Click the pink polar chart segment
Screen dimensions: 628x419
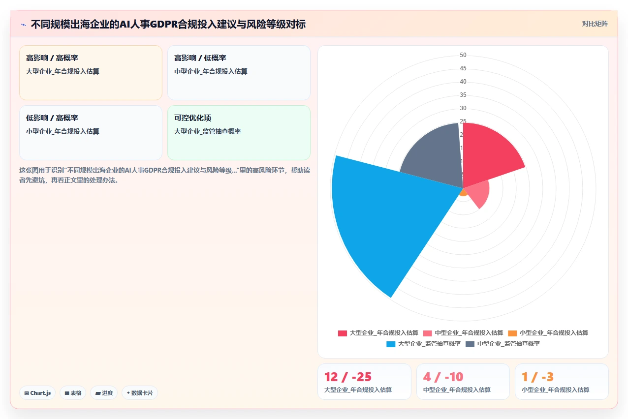point(477,193)
